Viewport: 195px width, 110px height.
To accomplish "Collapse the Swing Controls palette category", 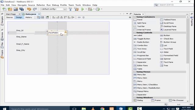I will click(x=135, y=33).
